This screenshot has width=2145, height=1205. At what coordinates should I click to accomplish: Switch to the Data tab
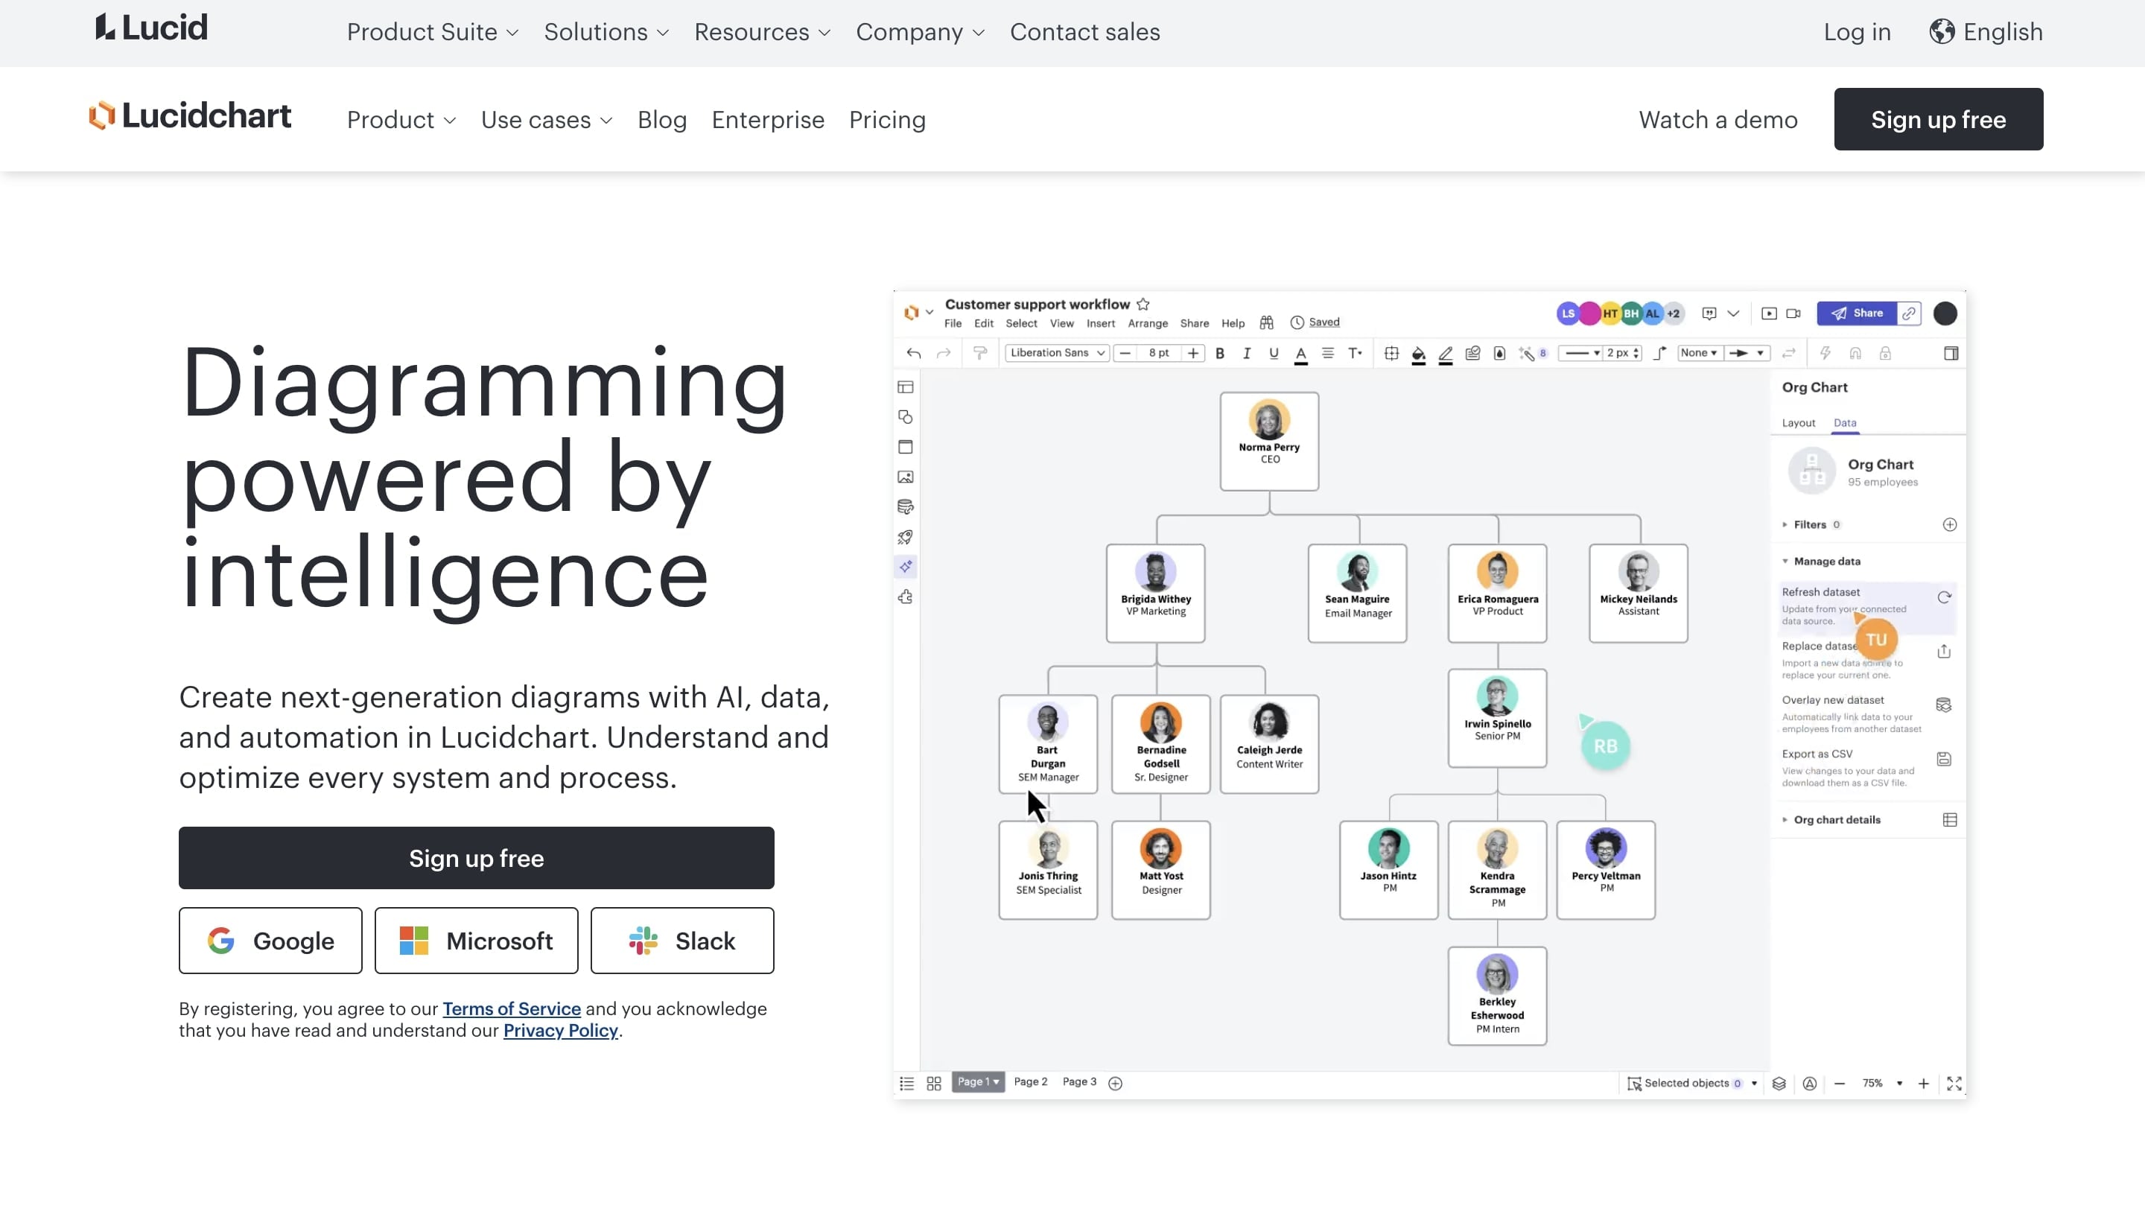(x=1844, y=423)
